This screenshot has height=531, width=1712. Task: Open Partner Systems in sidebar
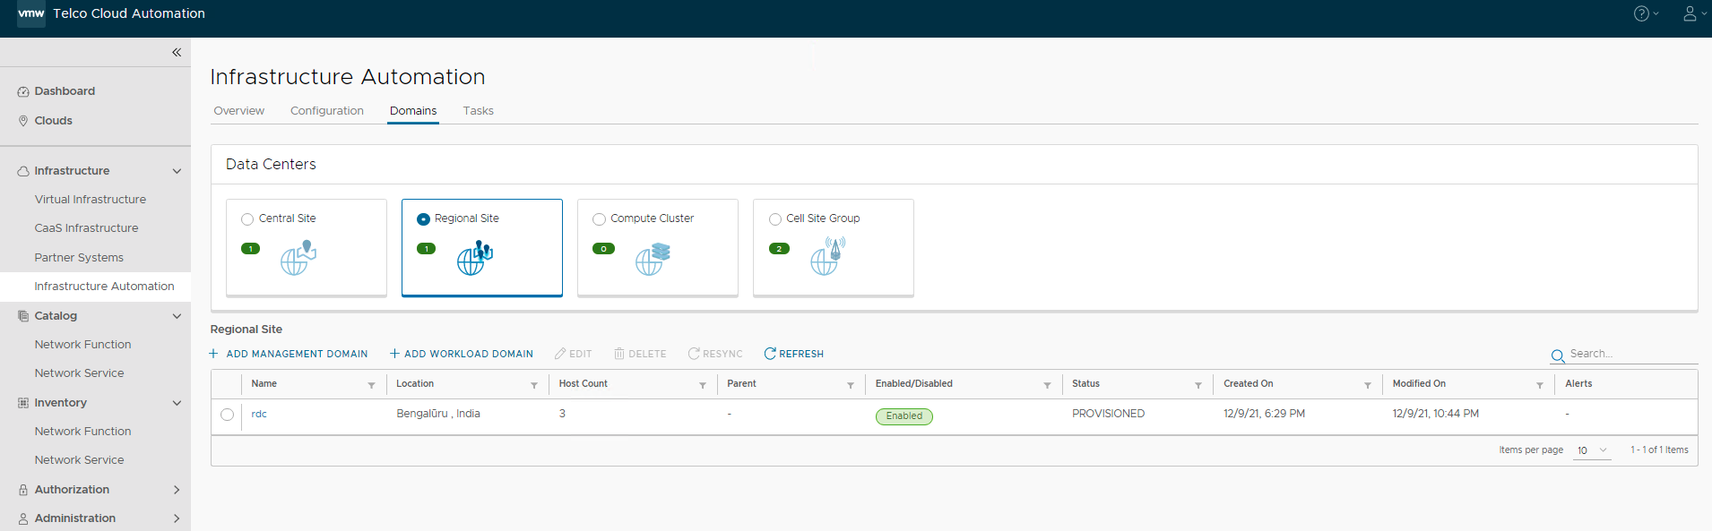point(79,258)
